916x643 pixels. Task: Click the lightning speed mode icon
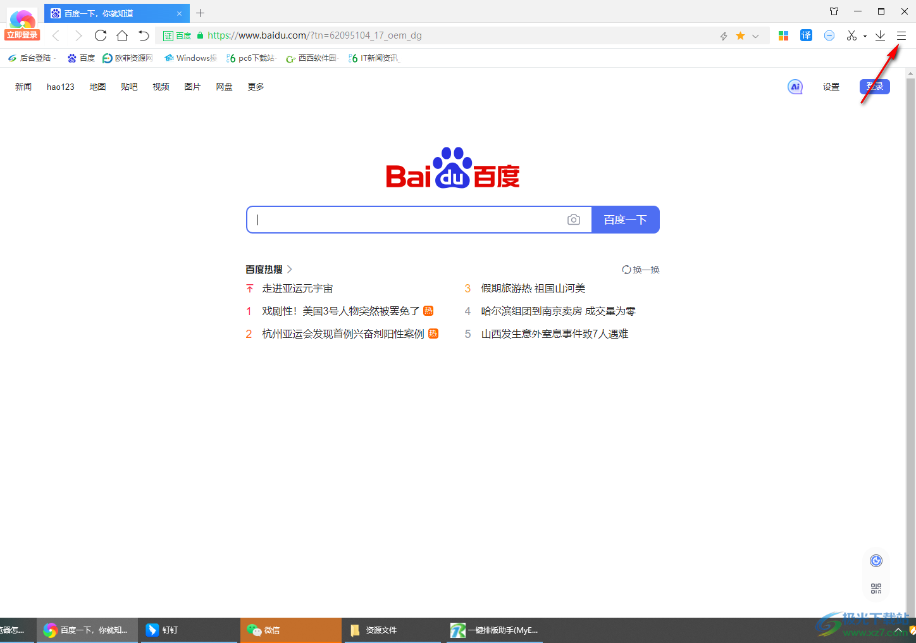coord(724,36)
